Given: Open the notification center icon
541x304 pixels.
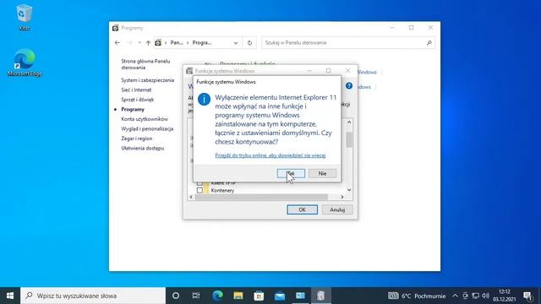Looking at the screenshot, I should pos(527,296).
